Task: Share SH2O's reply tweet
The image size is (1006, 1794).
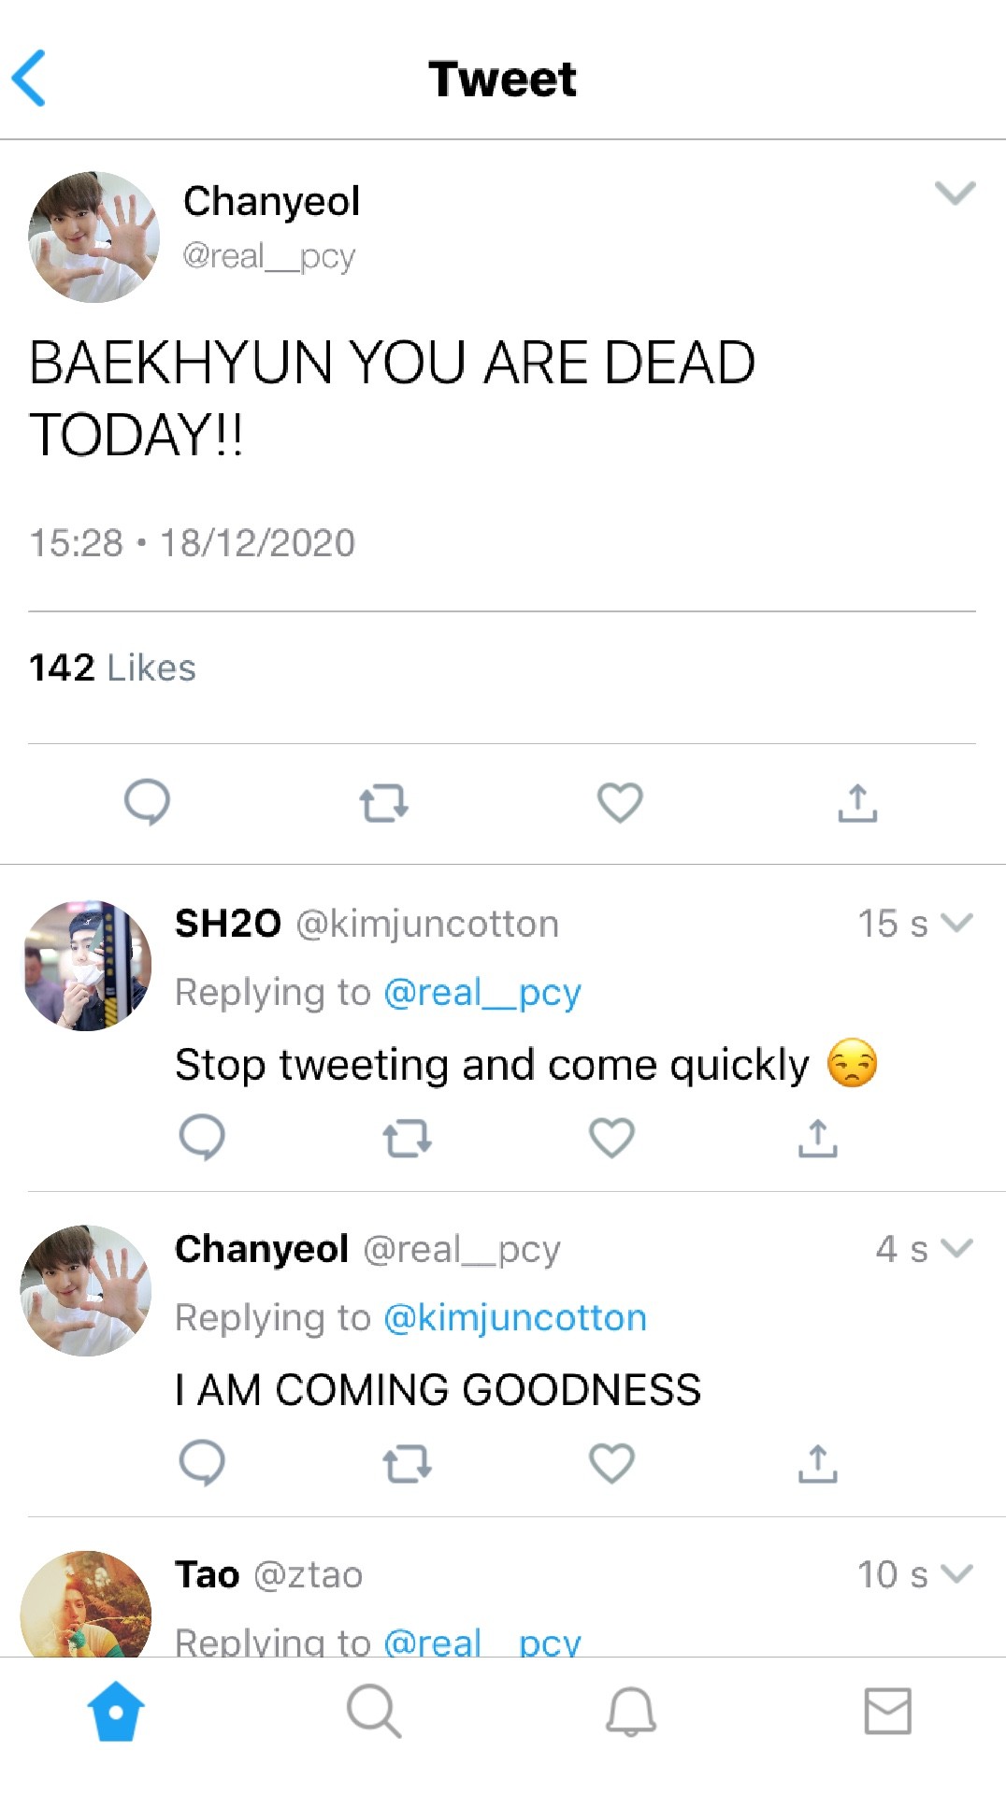Action: 817,1139
